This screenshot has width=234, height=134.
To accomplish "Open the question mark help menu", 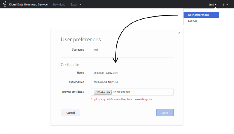I will pos(225,4).
